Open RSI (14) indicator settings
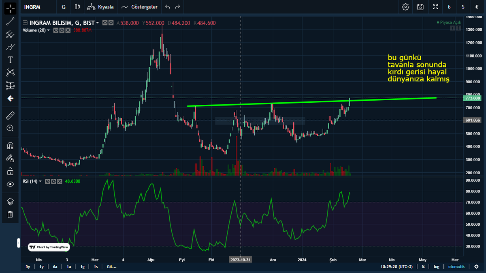 53,181
